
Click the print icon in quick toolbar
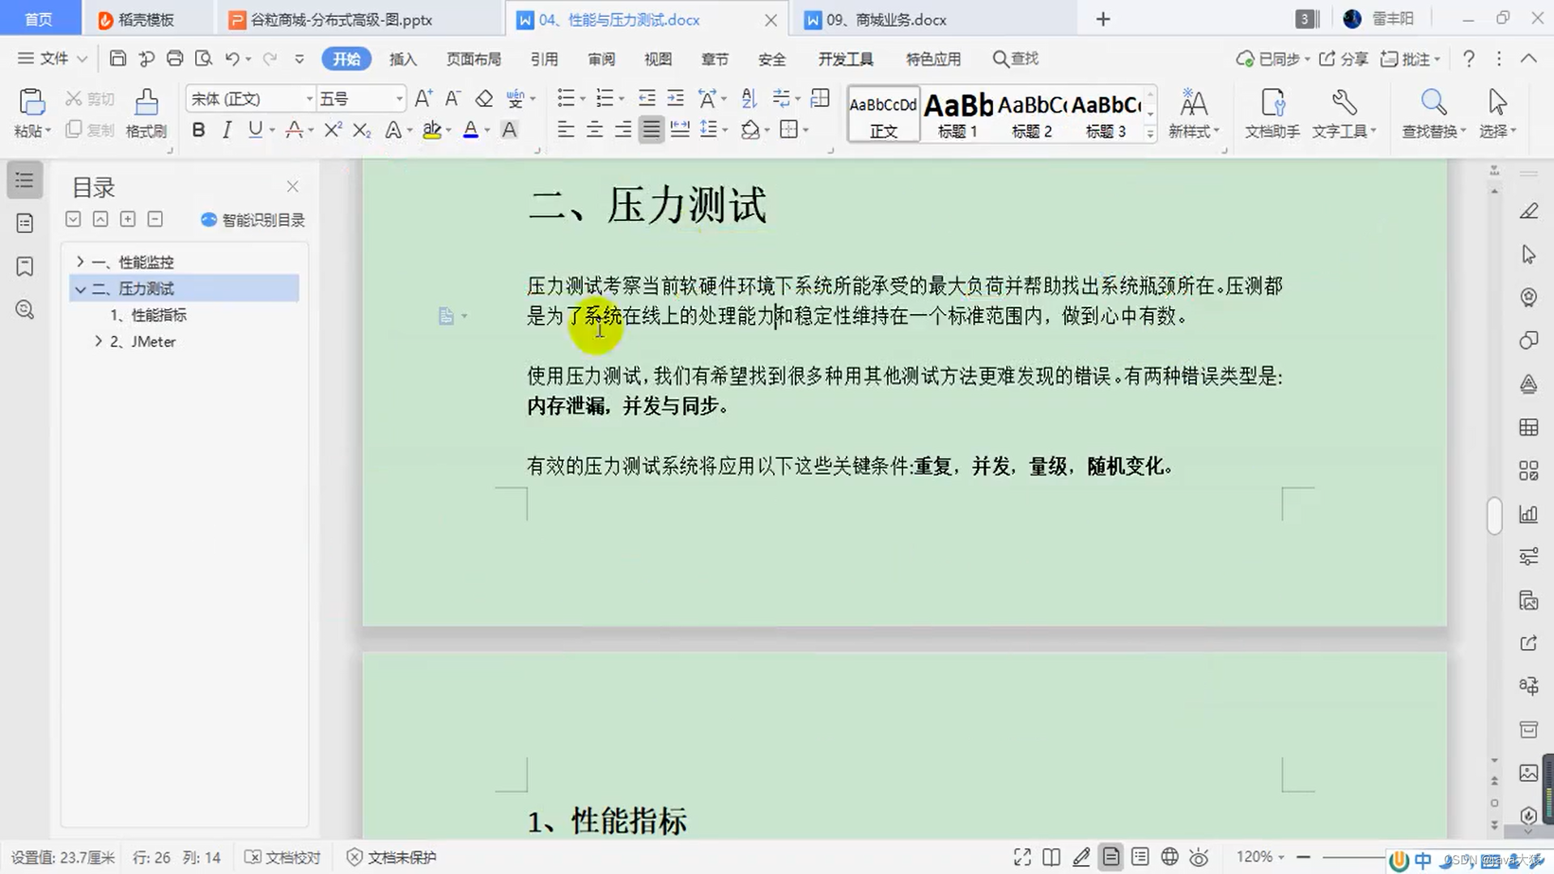175,58
